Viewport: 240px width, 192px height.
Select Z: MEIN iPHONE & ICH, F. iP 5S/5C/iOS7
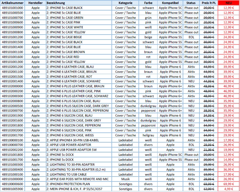pyautogui.click(x=79, y=189)
